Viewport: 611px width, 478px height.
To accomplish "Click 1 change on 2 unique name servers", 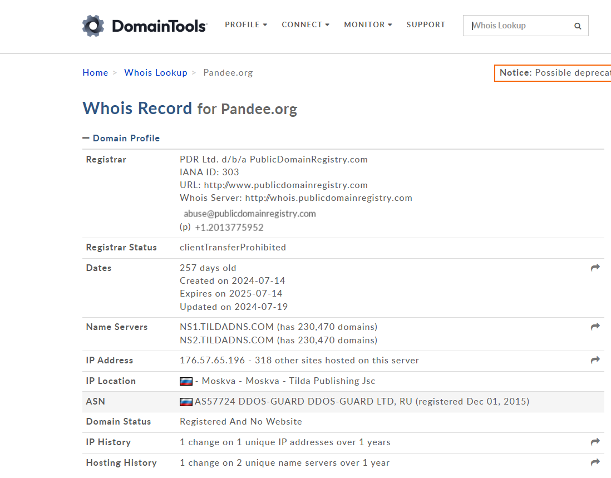I will 284,463.
